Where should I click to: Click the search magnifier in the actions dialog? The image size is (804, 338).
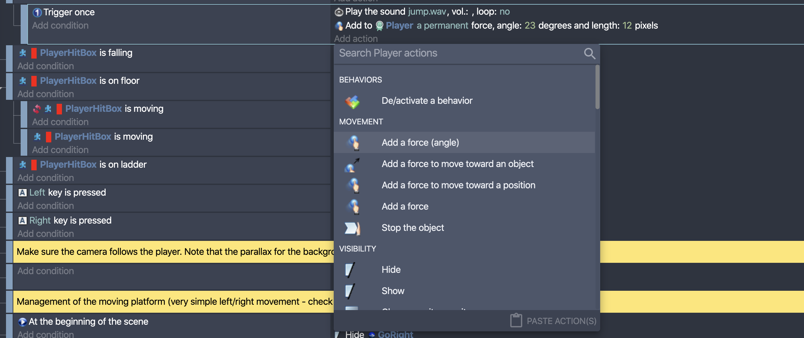click(590, 53)
